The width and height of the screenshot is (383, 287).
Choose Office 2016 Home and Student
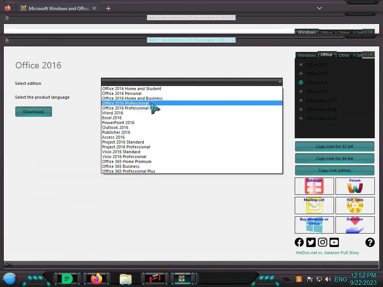[x=192, y=89]
